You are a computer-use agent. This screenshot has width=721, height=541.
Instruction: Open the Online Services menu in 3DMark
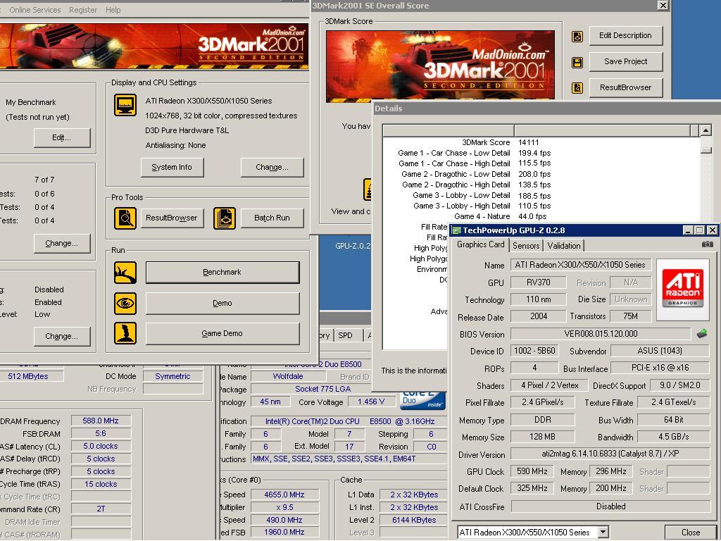[35, 10]
